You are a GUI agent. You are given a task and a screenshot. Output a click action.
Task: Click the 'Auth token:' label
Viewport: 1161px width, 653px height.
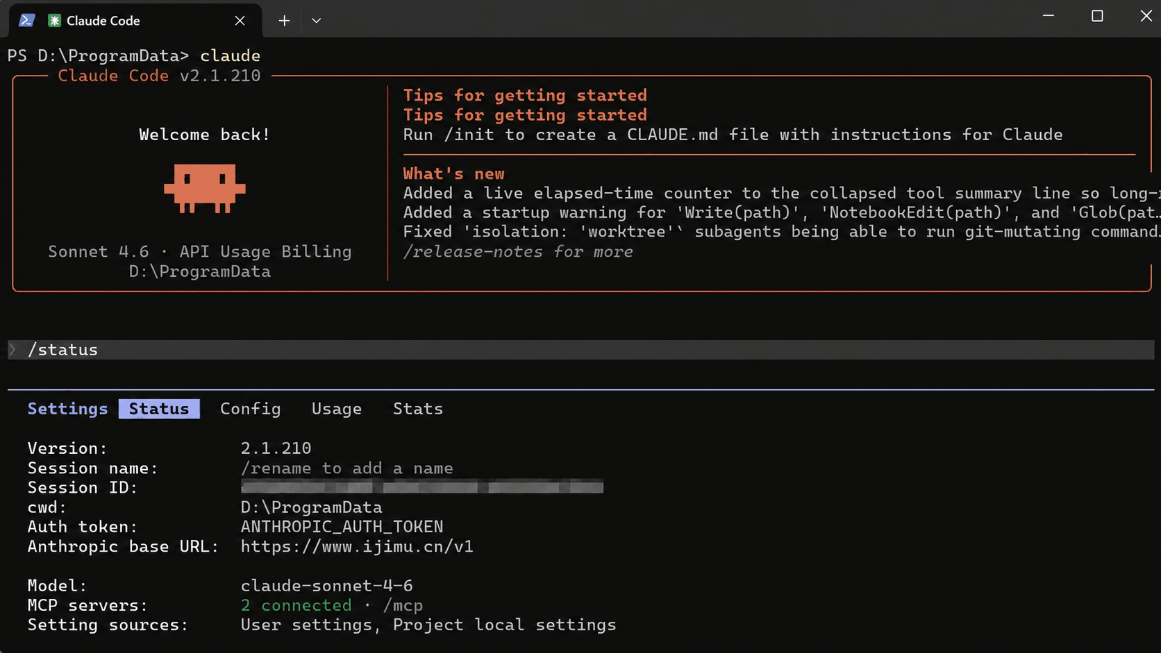[83, 527]
